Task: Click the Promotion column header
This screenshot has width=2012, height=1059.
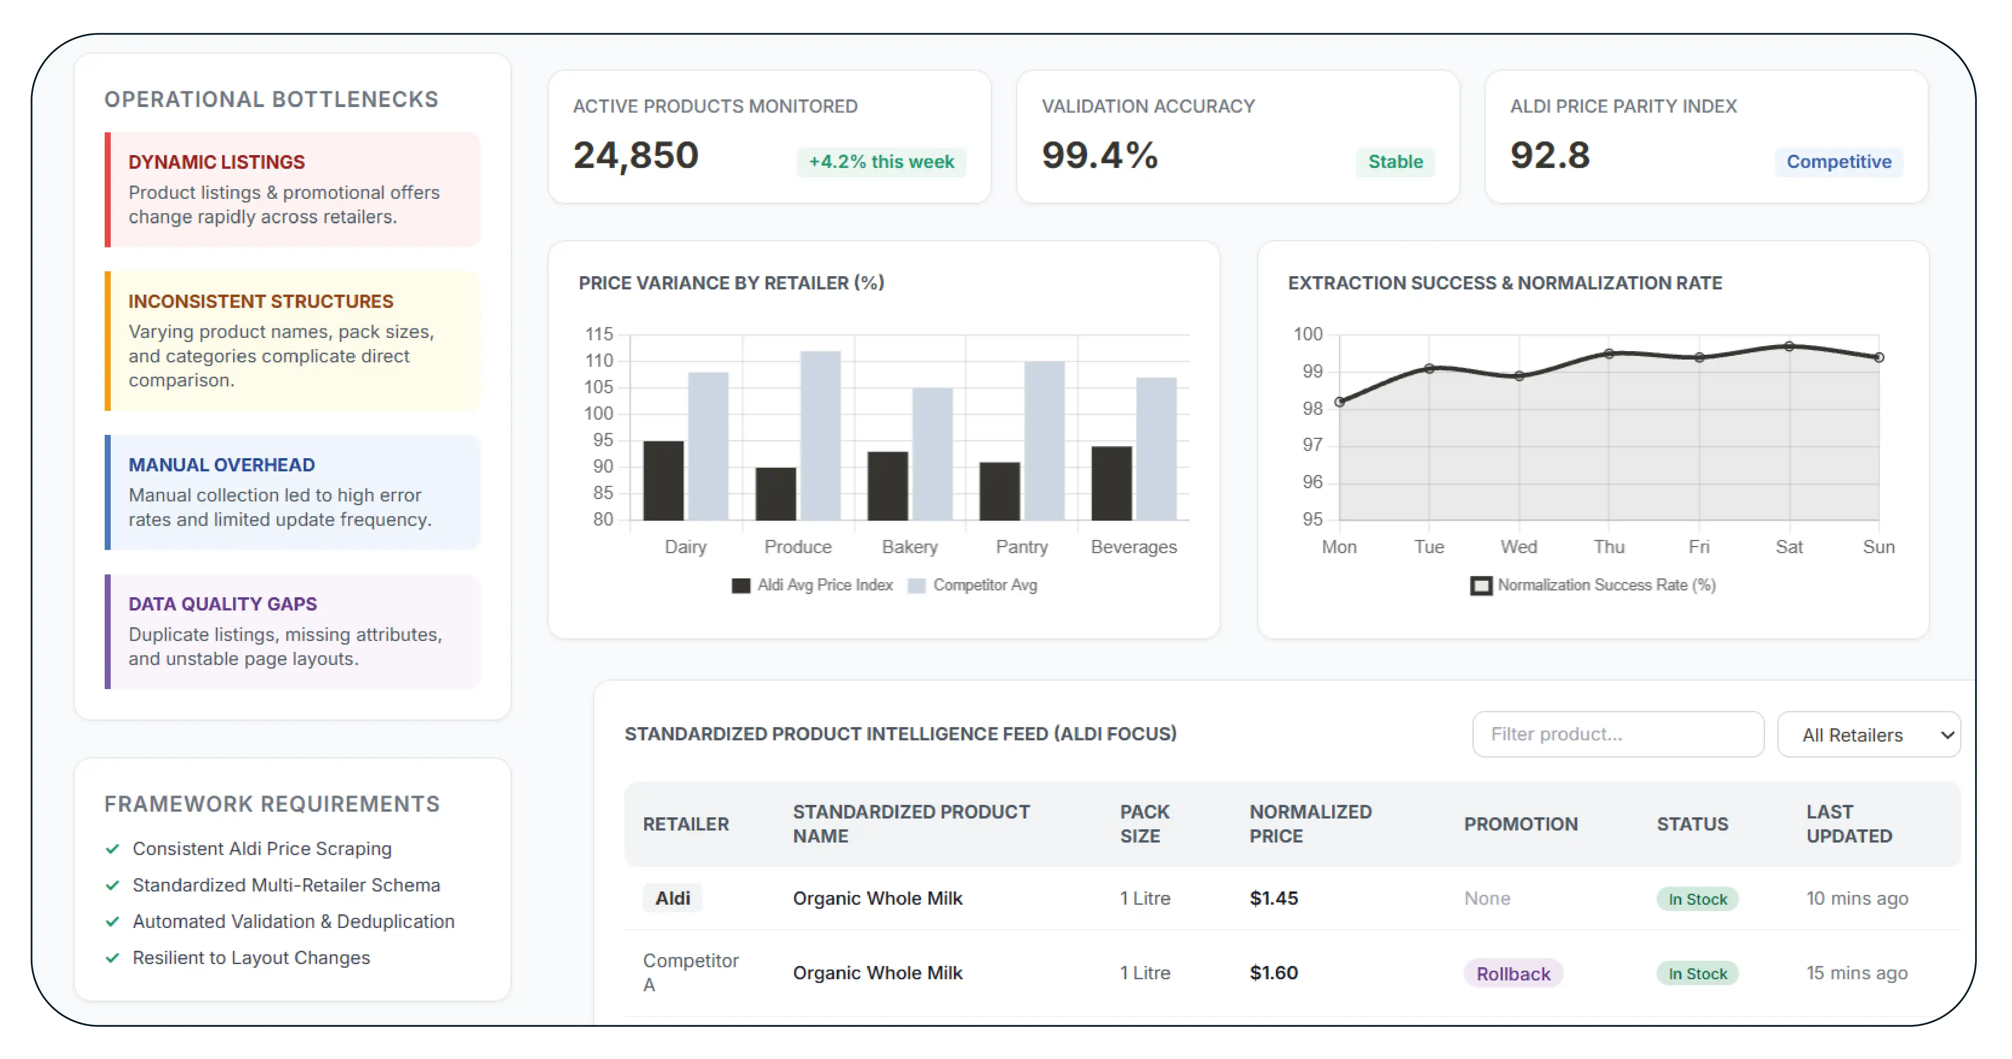Action: (x=1521, y=824)
